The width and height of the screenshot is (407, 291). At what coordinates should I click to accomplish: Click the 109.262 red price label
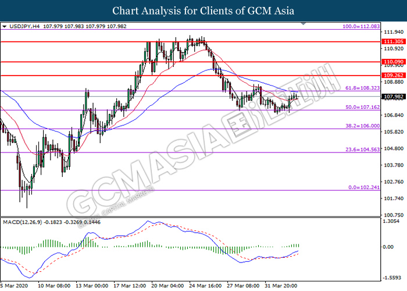pyautogui.click(x=394, y=75)
